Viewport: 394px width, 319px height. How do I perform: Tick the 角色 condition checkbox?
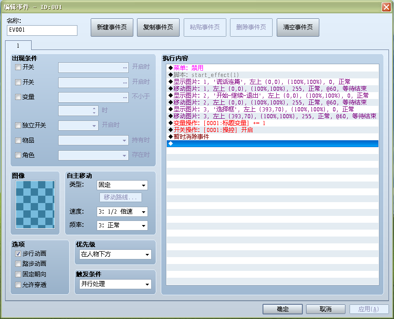[18, 155]
